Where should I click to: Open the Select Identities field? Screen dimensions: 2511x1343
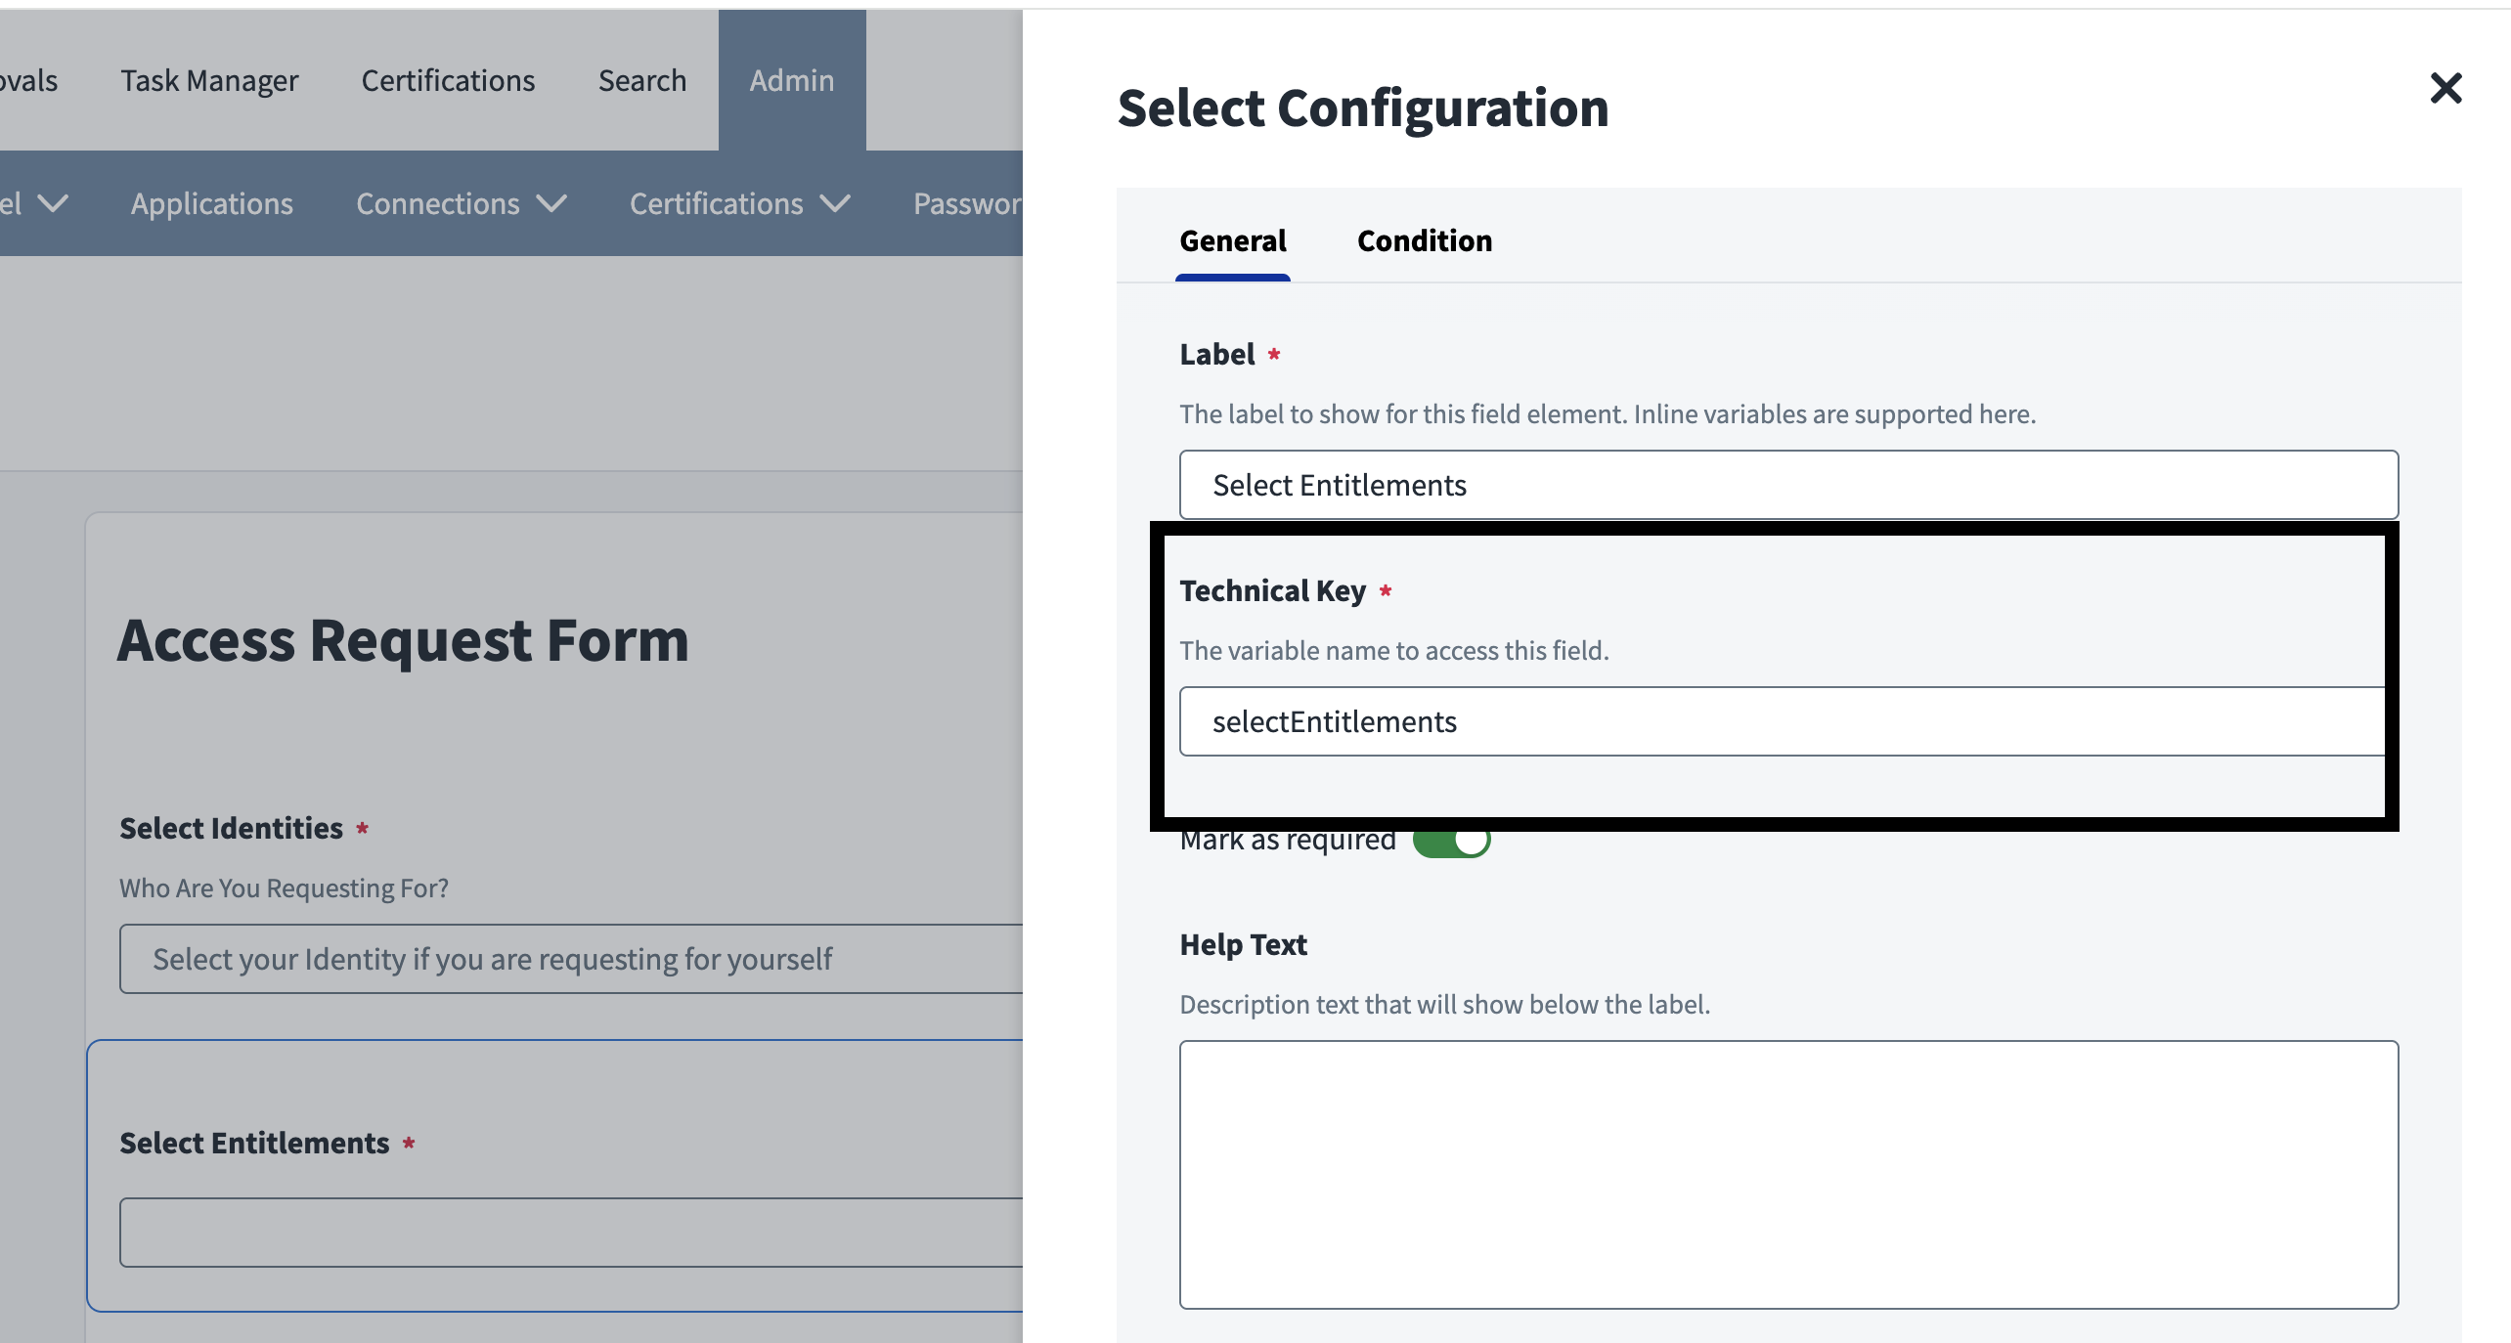(571, 959)
